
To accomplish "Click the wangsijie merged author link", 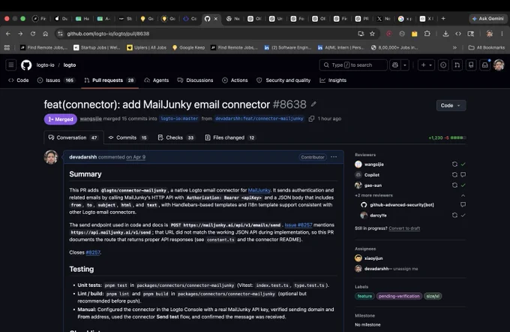I will [x=91, y=119].
